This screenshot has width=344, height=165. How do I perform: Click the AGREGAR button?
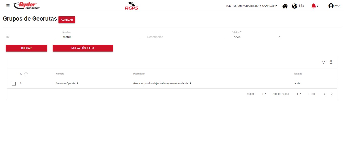67,20
